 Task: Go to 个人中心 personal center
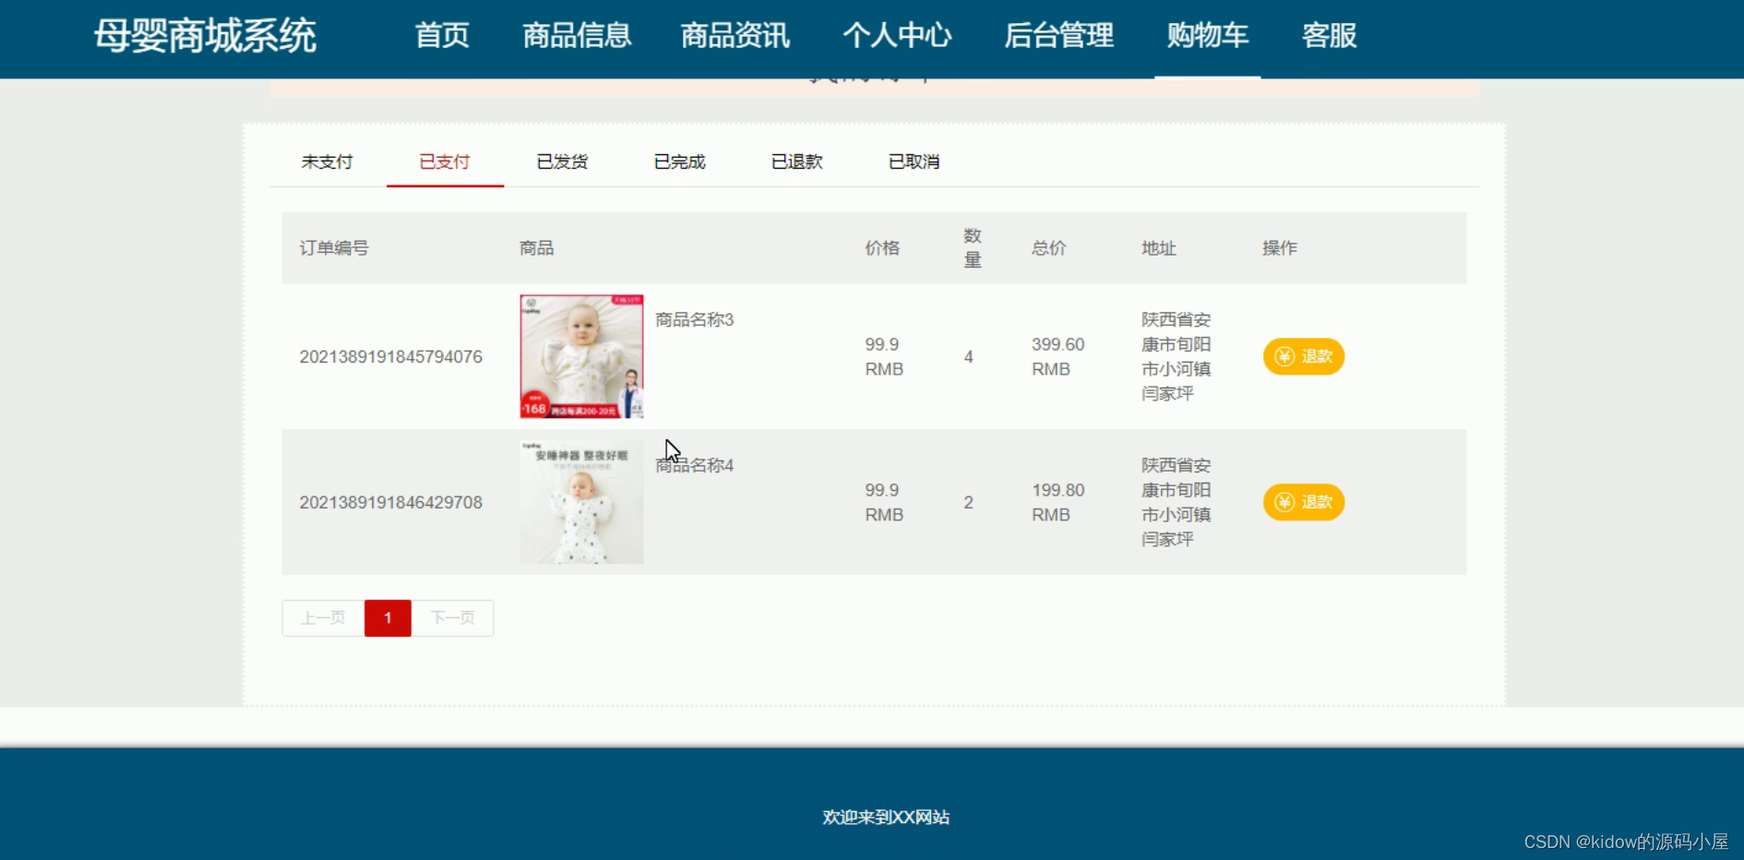898,37
